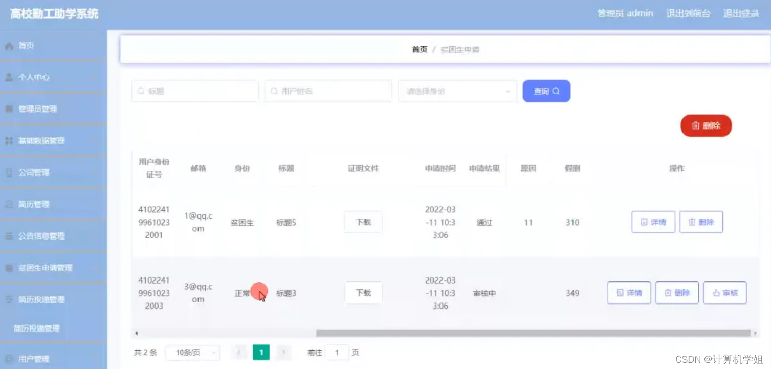771x369 pixels.
Task: Focus the 前往 page number input
Action: (x=337, y=353)
